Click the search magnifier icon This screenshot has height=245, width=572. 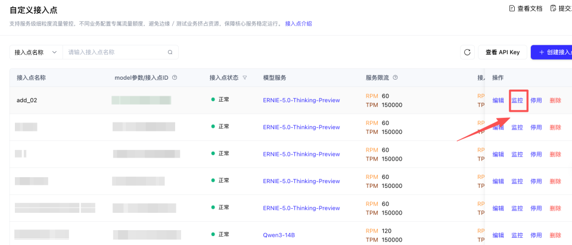tap(170, 52)
